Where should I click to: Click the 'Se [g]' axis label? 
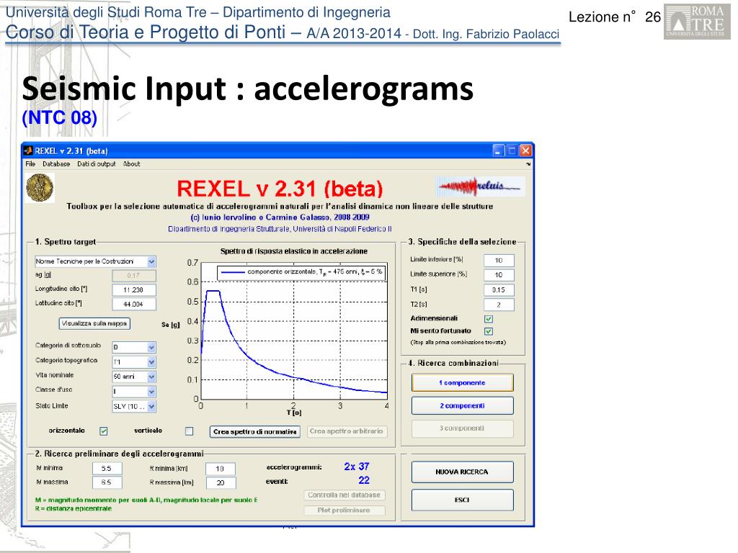tap(170, 325)
